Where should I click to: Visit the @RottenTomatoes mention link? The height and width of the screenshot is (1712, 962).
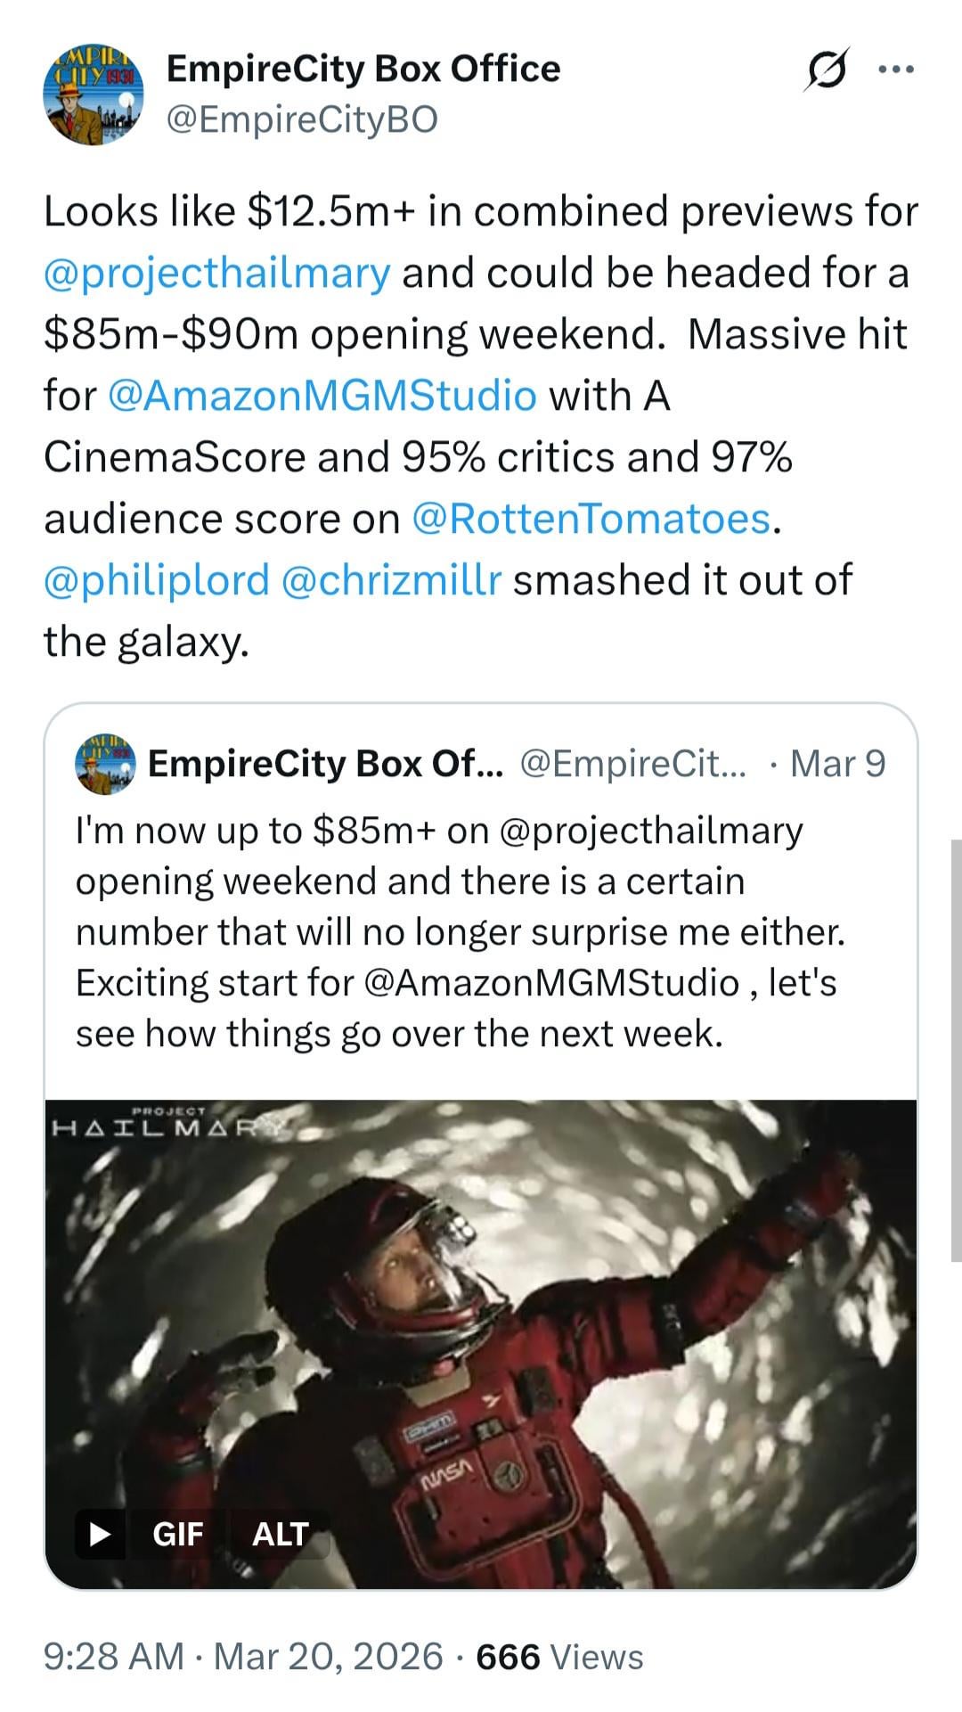591,519
